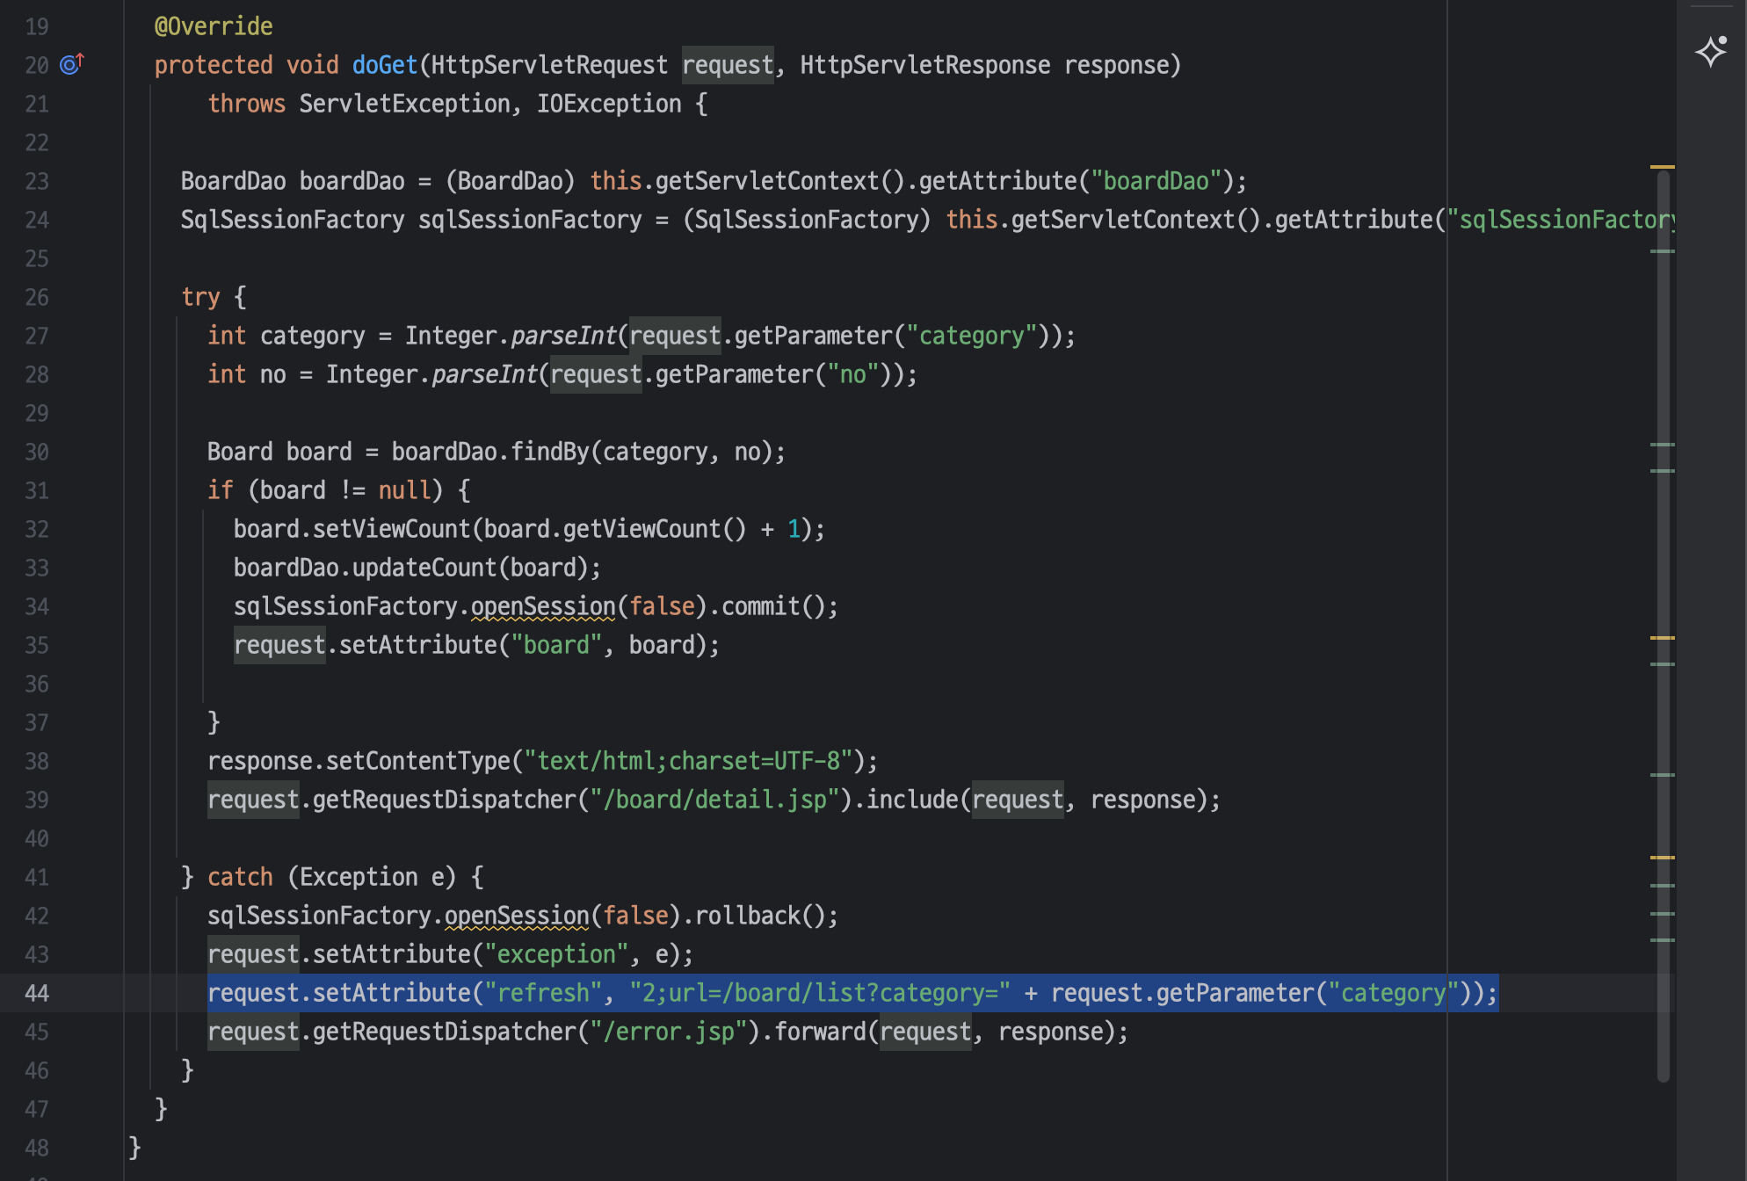Click the underlined openSession call on line 34

point(543,606)
